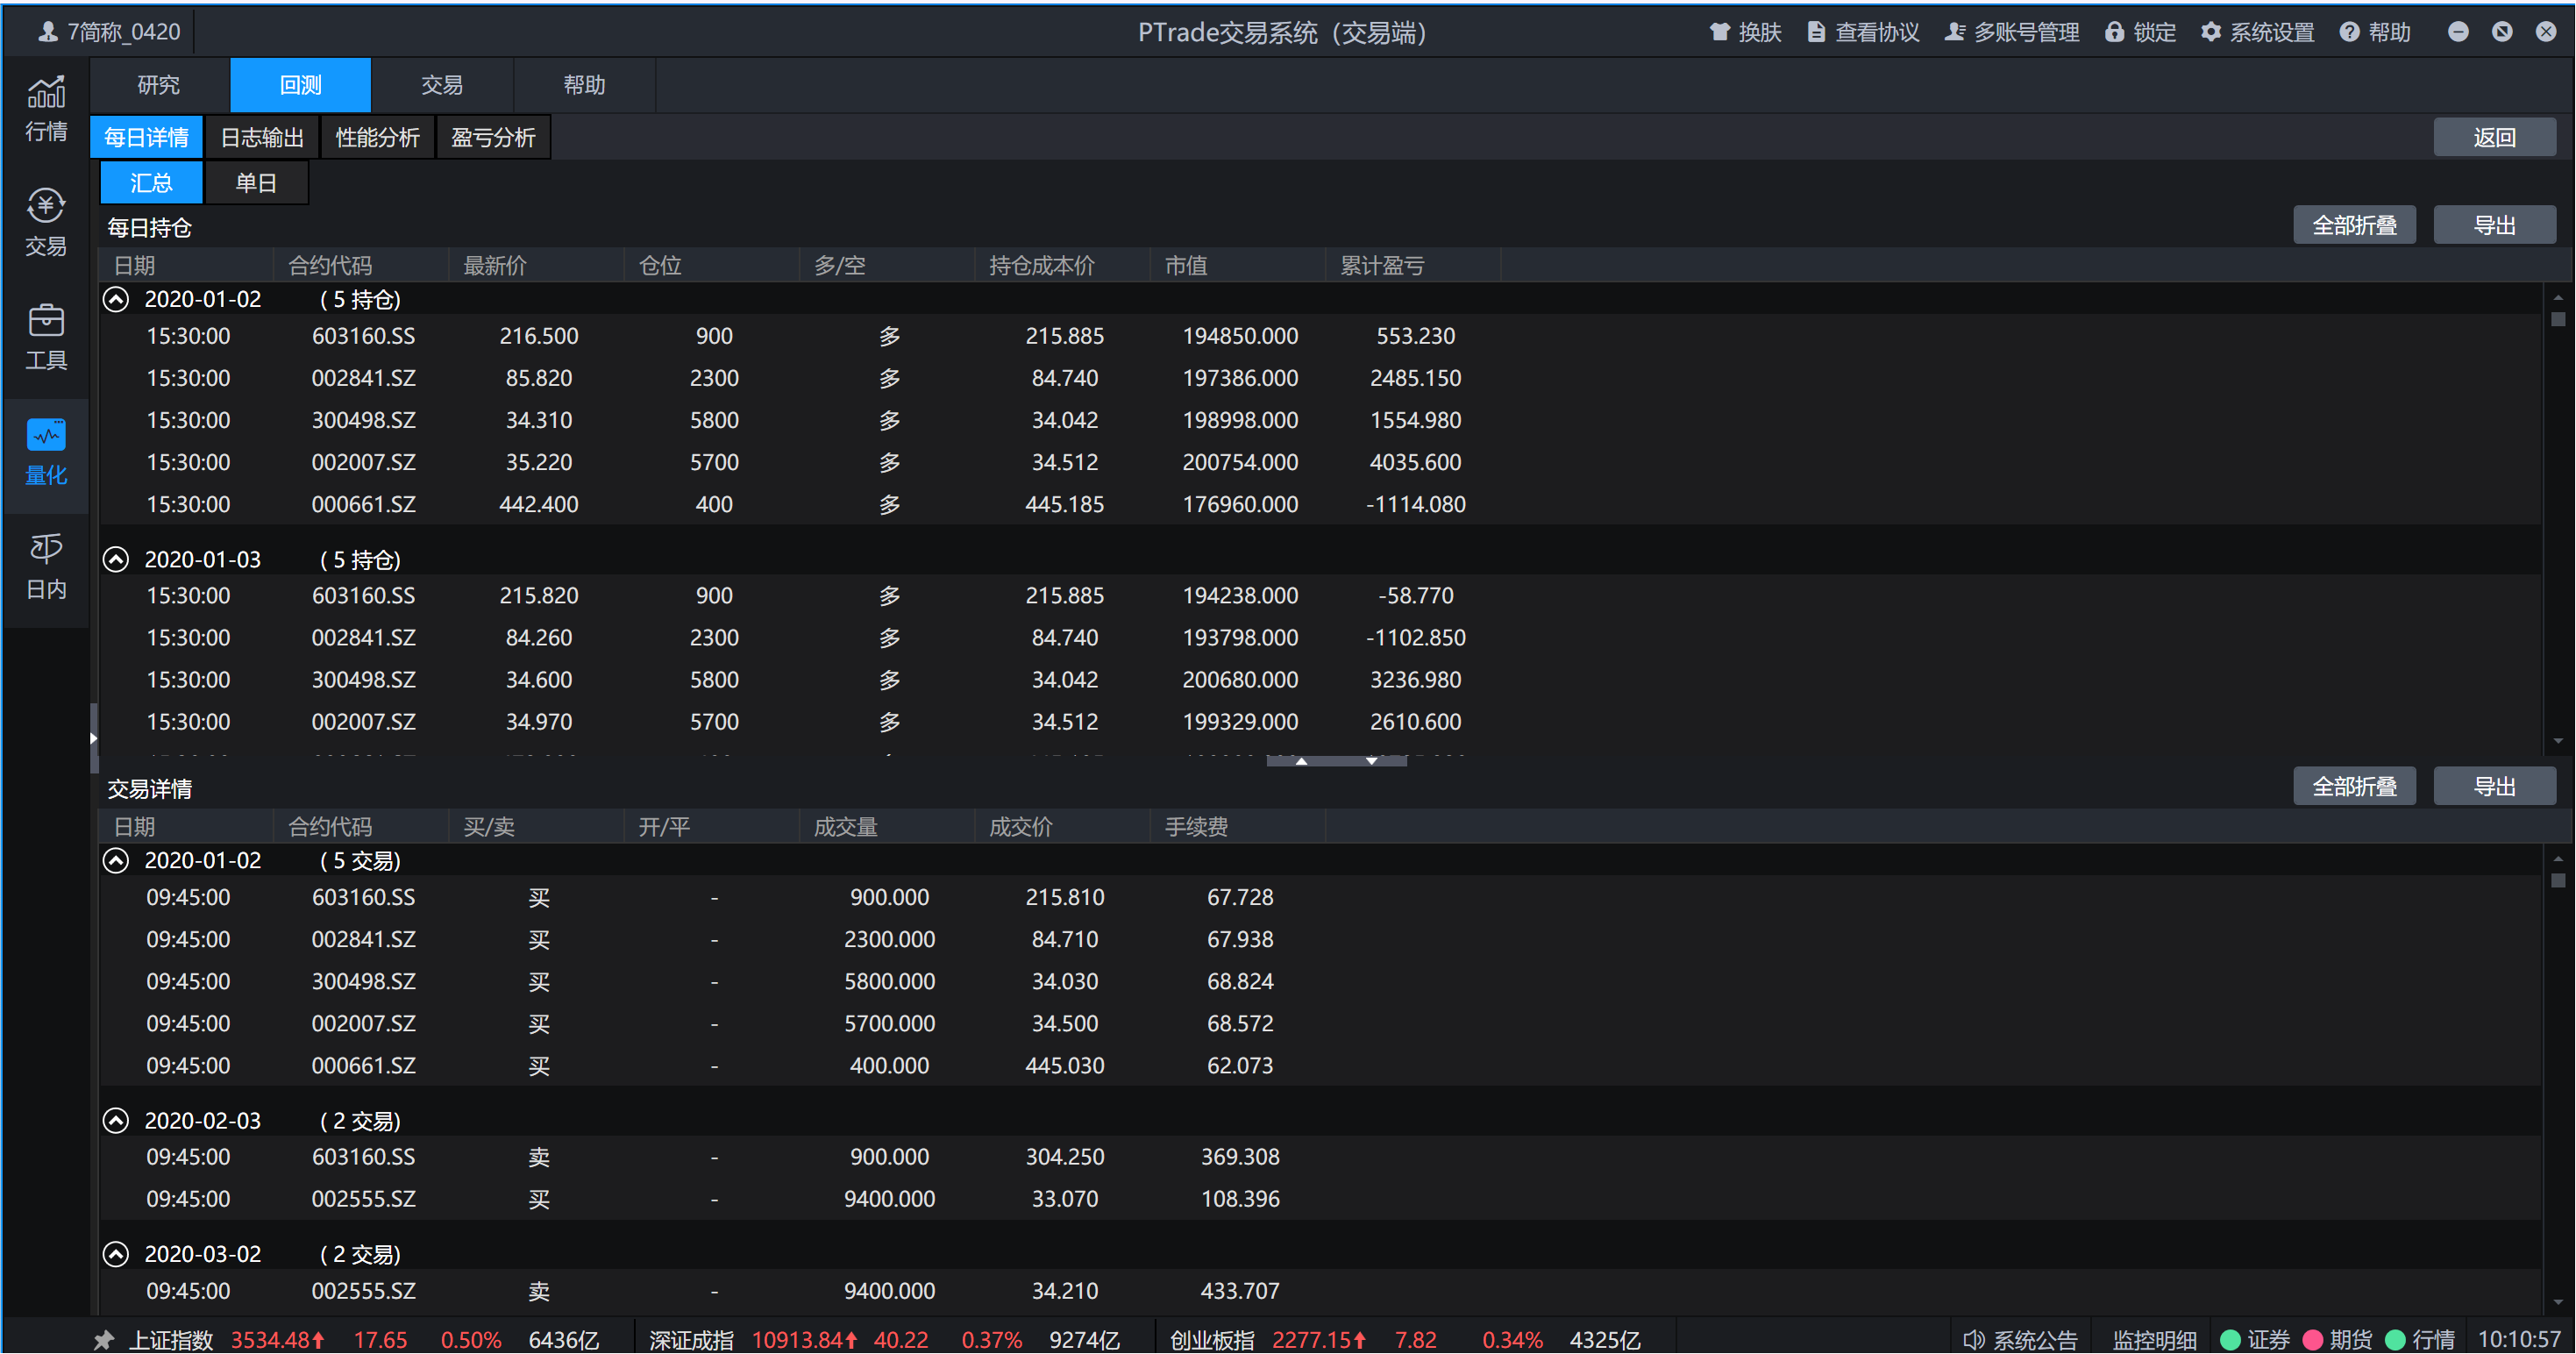Switch to 汇总 summary view

coord(151,183)
